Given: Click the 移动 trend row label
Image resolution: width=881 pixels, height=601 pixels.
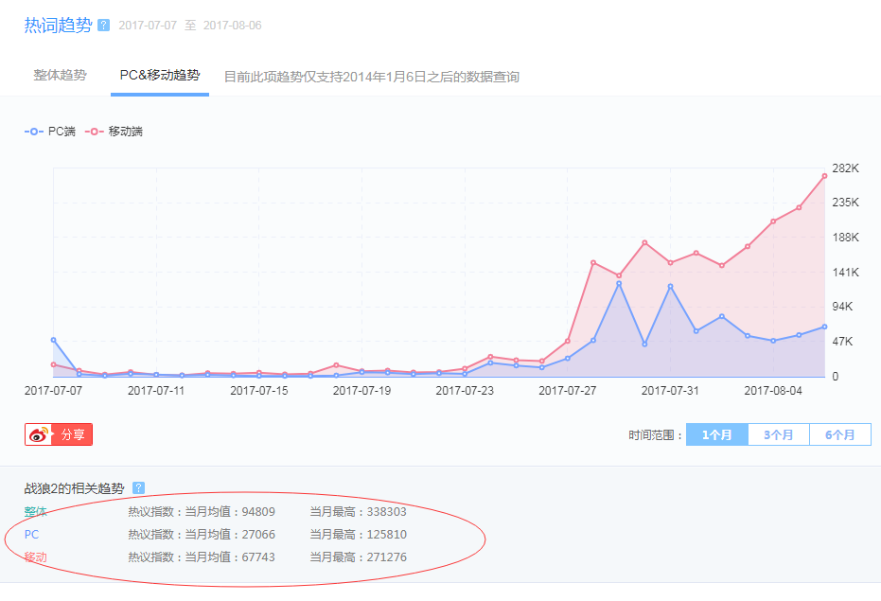Looking at the screenshot, I should [35, 557].
